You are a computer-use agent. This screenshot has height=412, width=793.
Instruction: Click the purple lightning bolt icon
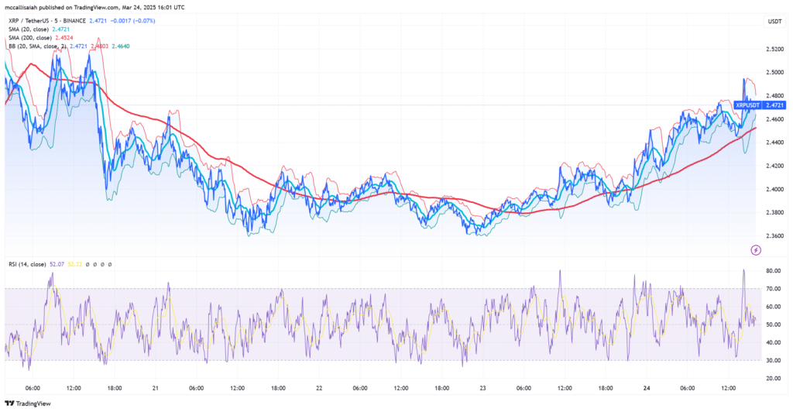click(x=756, y=249)
